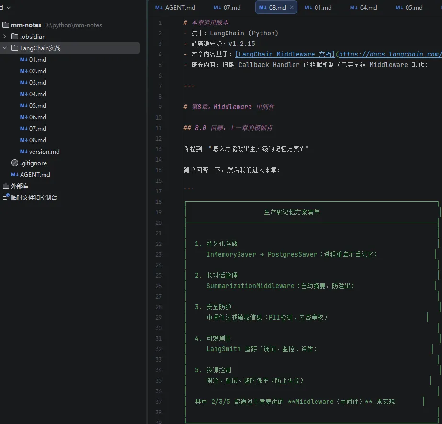Viewport: 442px width, 424px height.
Task: Click the text 限流、重试、超时保护
Action: (x=238, y=380)
